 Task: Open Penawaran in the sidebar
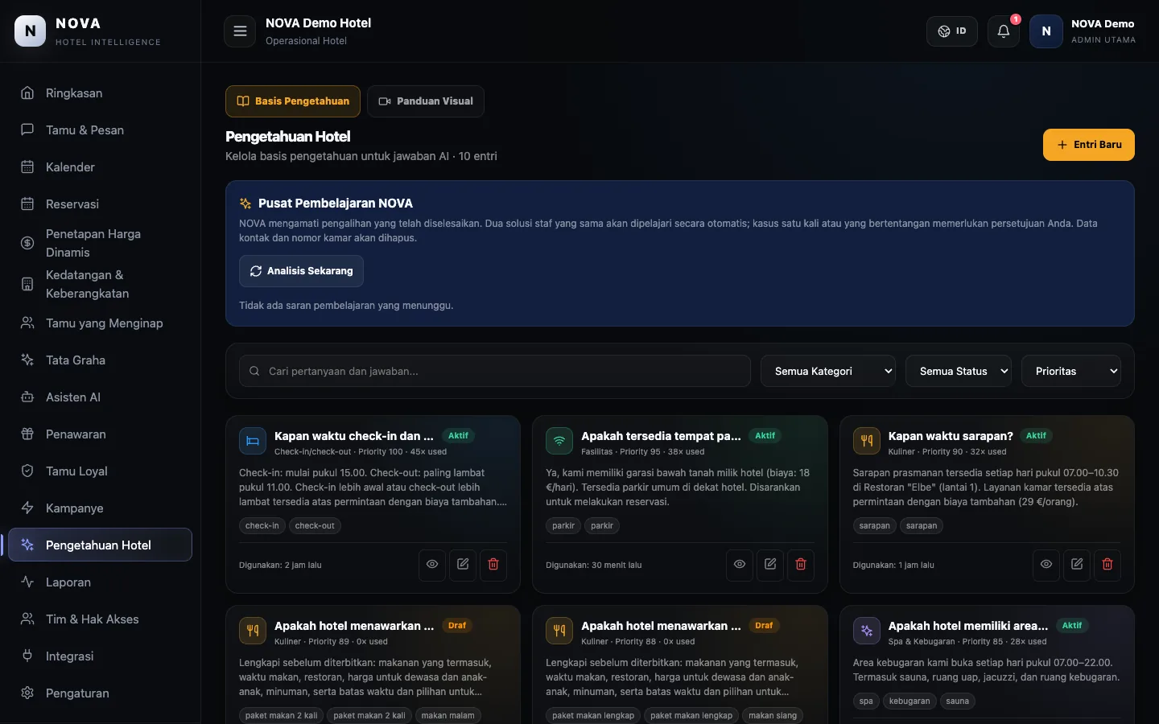tap(100, 434)
